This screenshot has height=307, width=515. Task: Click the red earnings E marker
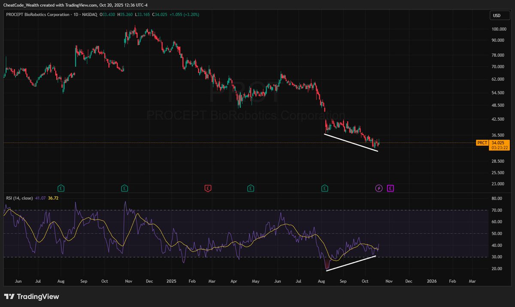[x=208, y=188]
